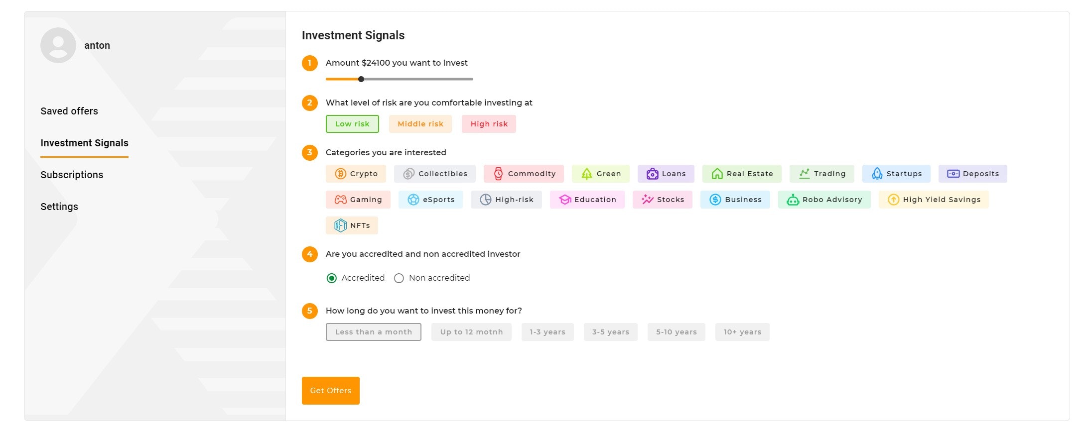Click the Loans category icon

tap(652, 174)
